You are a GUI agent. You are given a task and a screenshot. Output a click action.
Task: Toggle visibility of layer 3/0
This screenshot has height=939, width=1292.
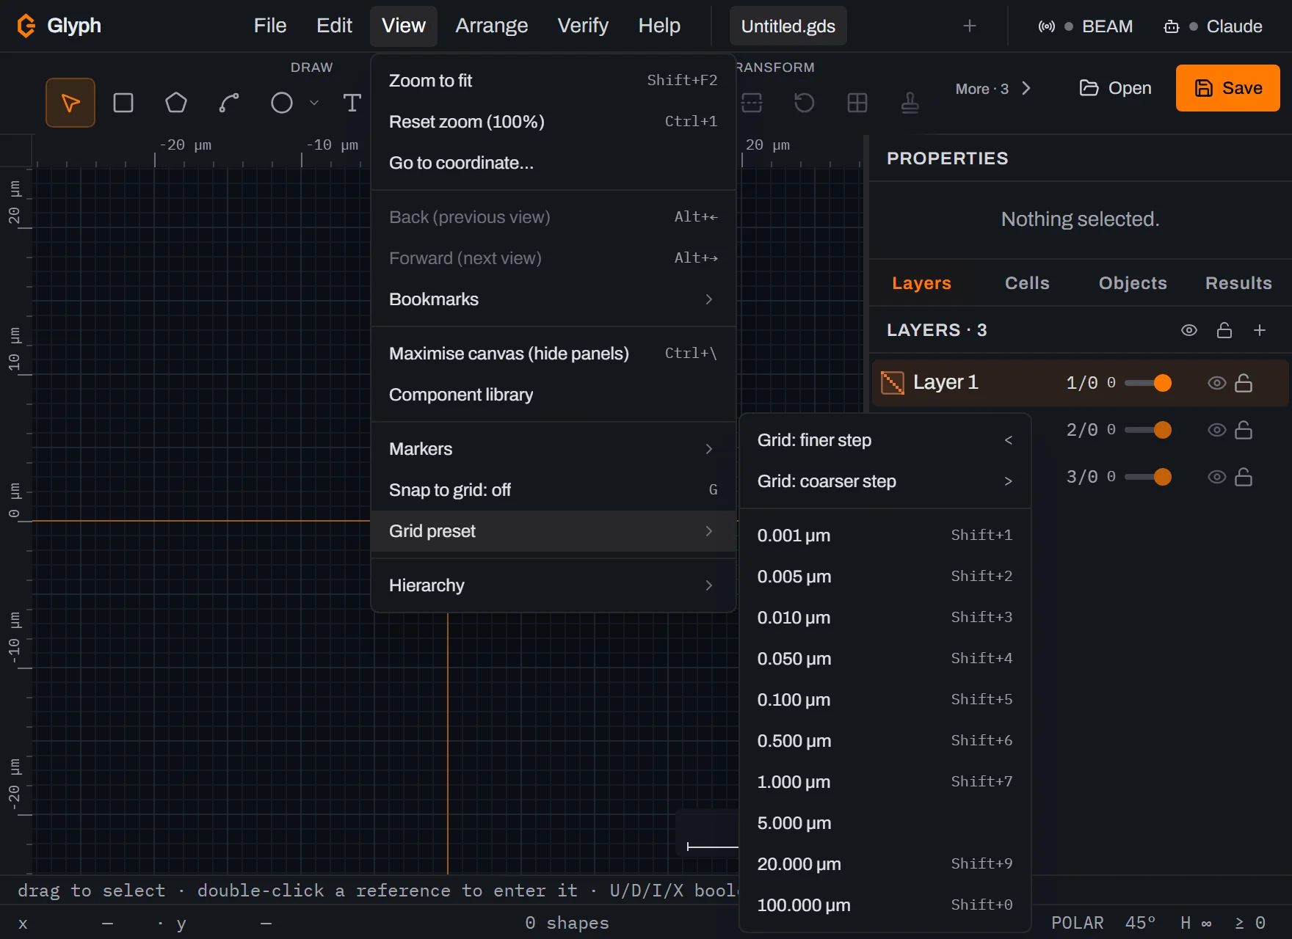[x=1217, y=477]
